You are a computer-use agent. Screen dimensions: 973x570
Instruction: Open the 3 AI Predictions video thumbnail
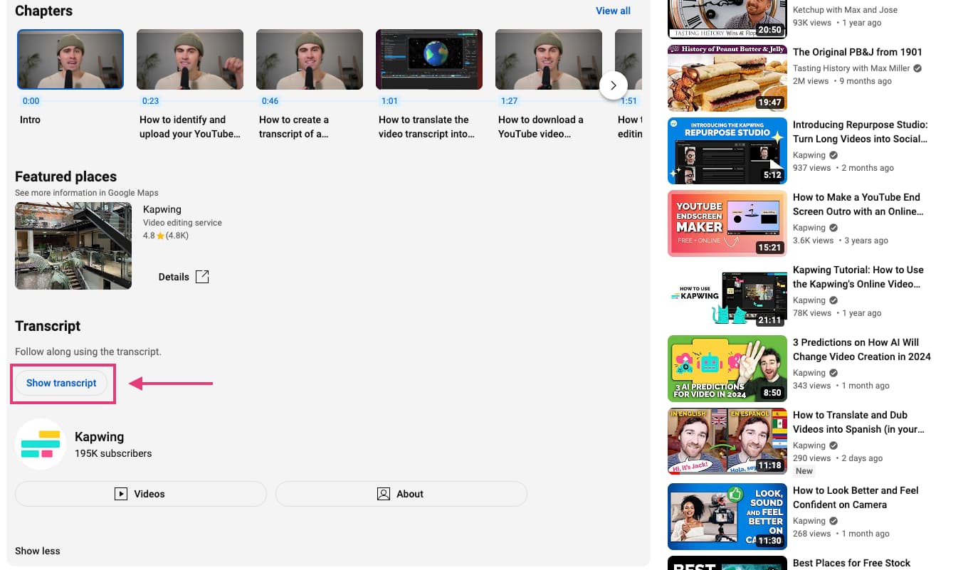click(x=727, y=369)
